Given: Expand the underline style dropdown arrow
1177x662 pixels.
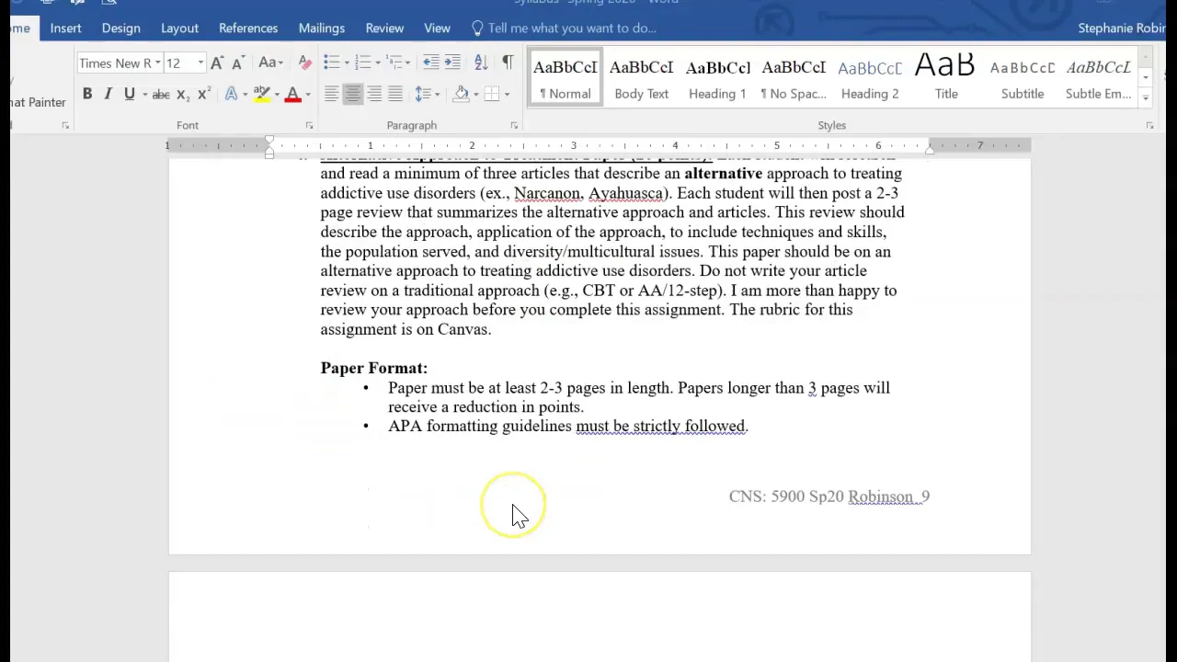Looking at the screenshot, I should pyautogui.click(x=144, y=95).
